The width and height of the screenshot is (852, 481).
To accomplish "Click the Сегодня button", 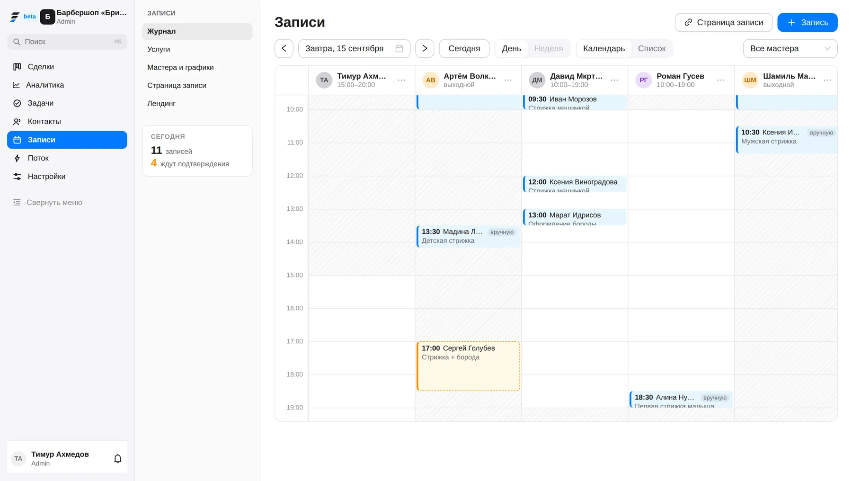I will (464, 48).
